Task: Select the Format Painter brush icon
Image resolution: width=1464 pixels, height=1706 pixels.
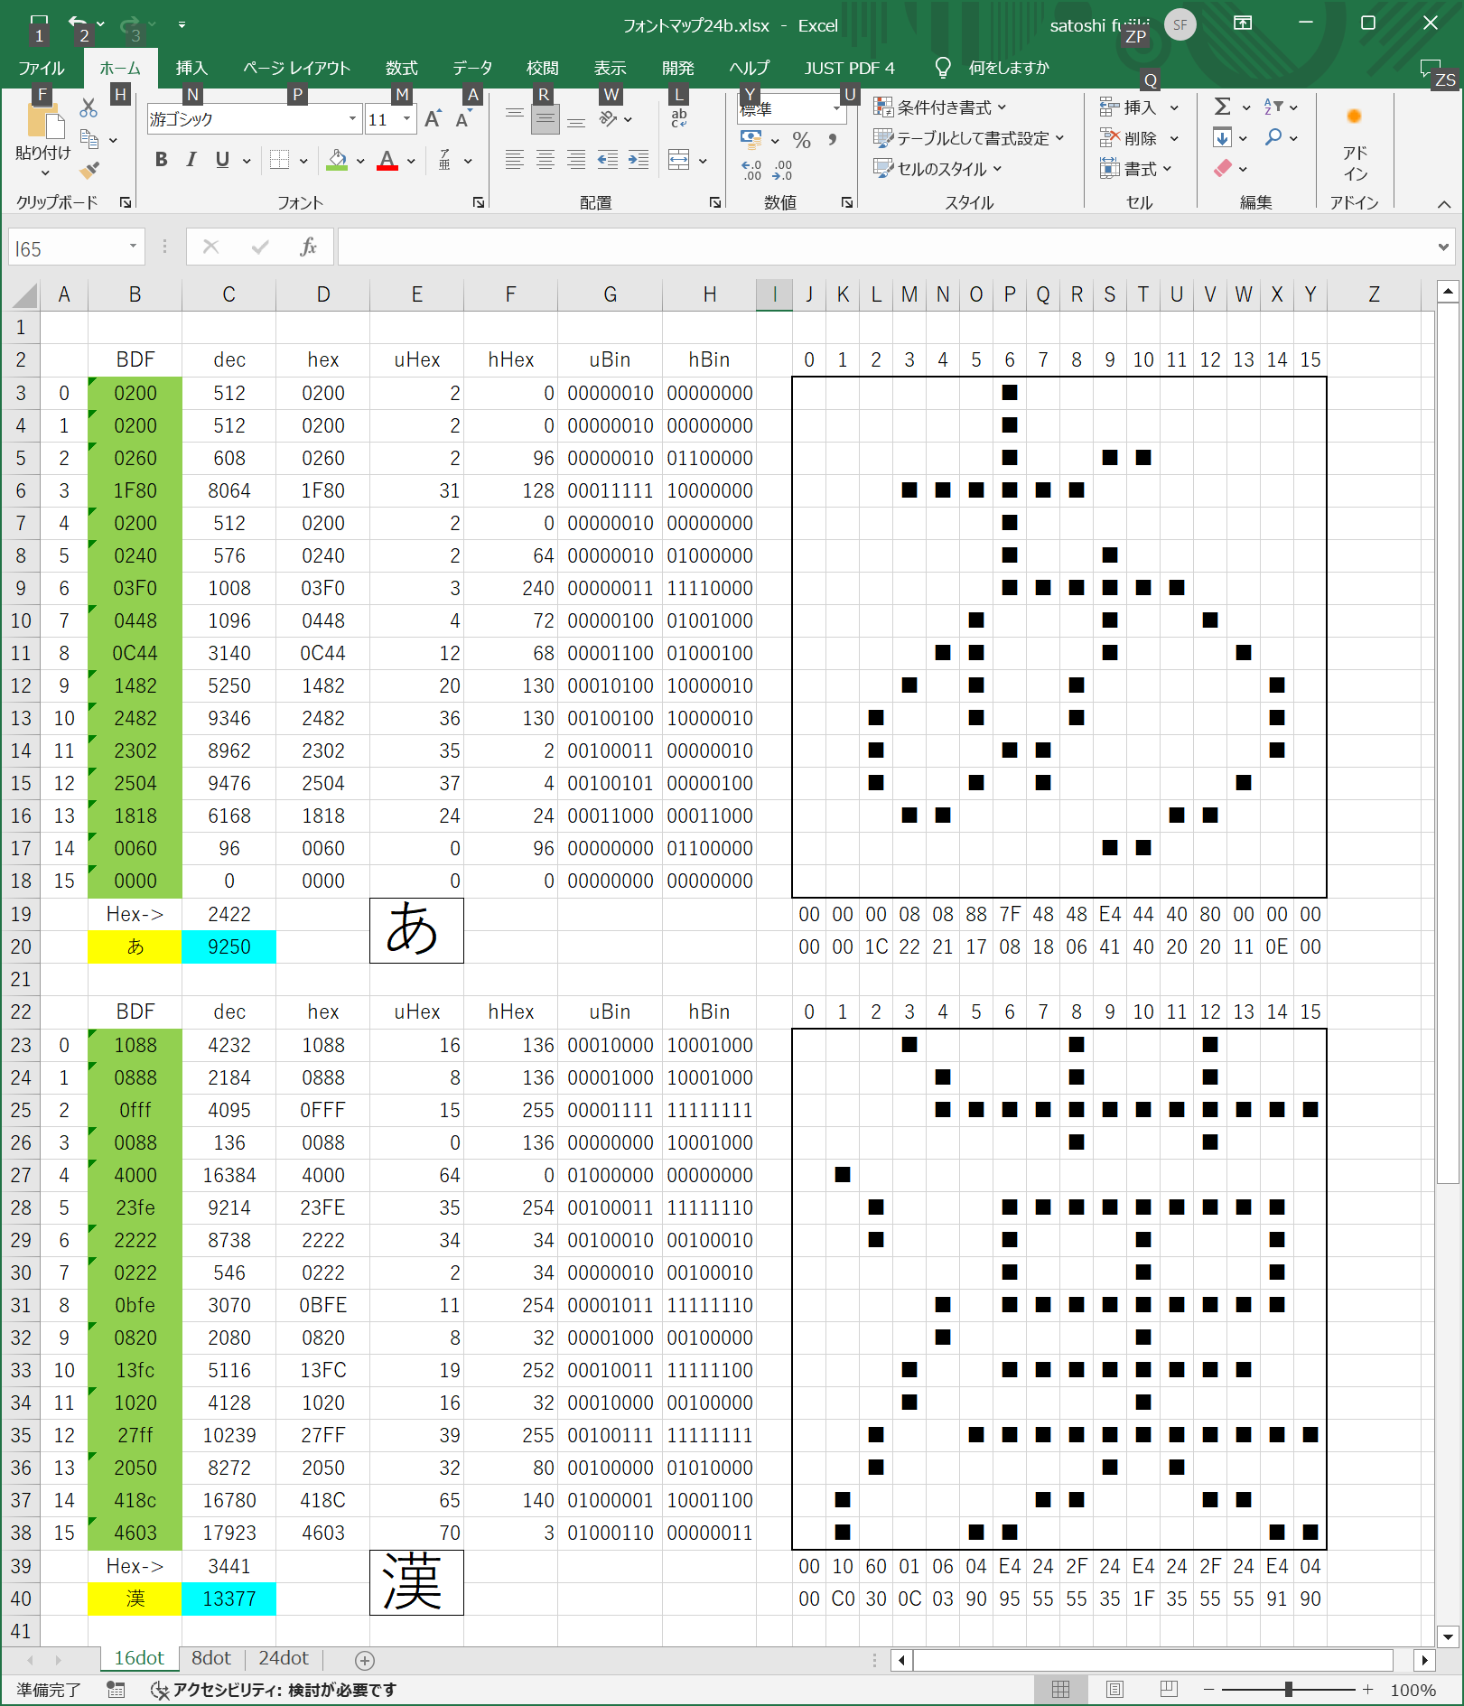Action: [x=89, y=169]
